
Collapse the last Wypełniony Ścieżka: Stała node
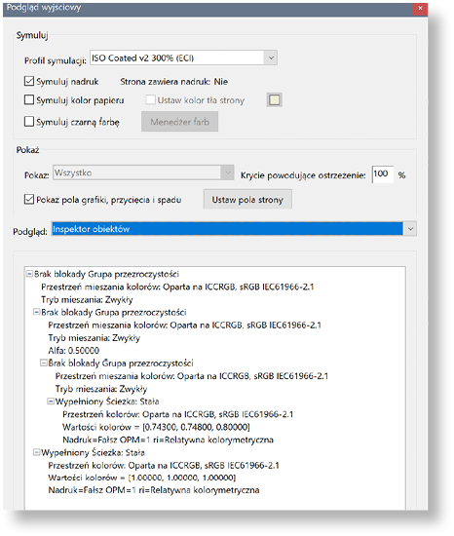pyautogui.click(x=37, y=452)
